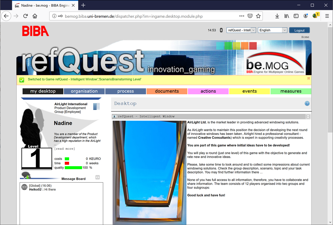The image size is (333, 225).
Task: Open a new browser tab
Action: tap(83, 5)
